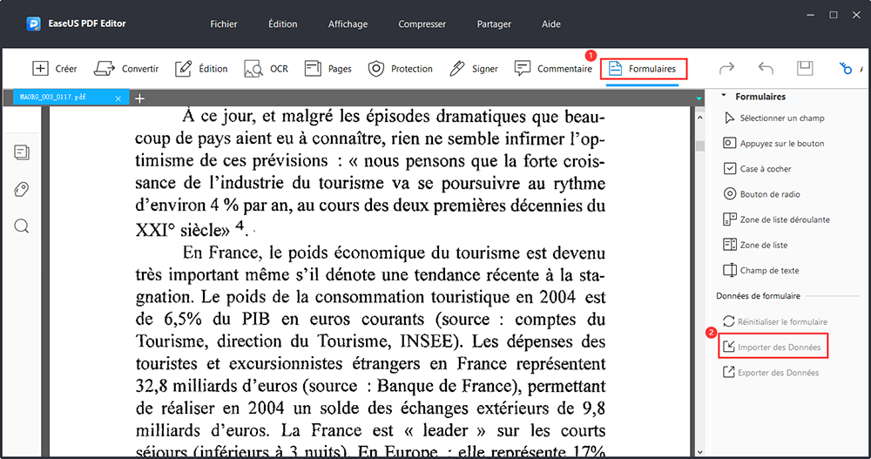Add an Appuyez sur le bouton field
This screenshot has width=871, height=459.
click(773, 144)
